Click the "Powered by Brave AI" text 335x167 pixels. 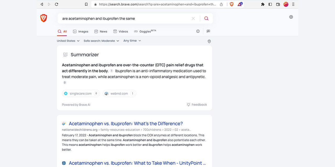[x=76, y=105]
